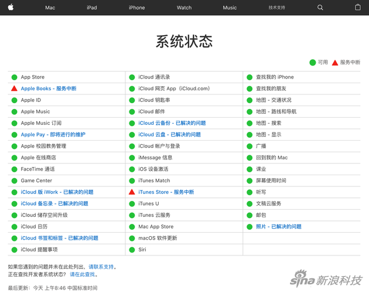Open iCloud 版 iWork resolved issue link
Screen dimensions: 369x293
tap(57, 192)
